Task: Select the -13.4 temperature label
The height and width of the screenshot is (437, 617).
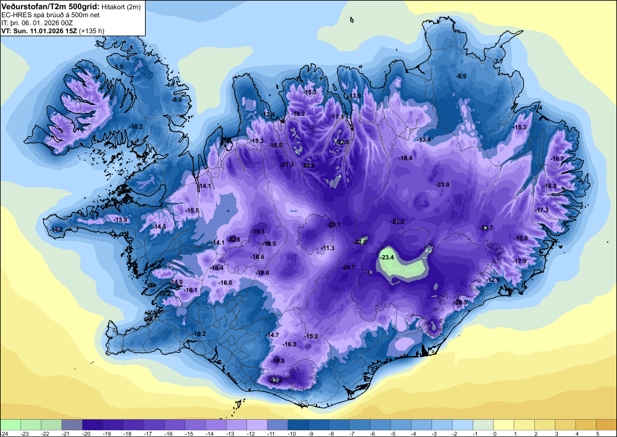Action: [424, 140]
